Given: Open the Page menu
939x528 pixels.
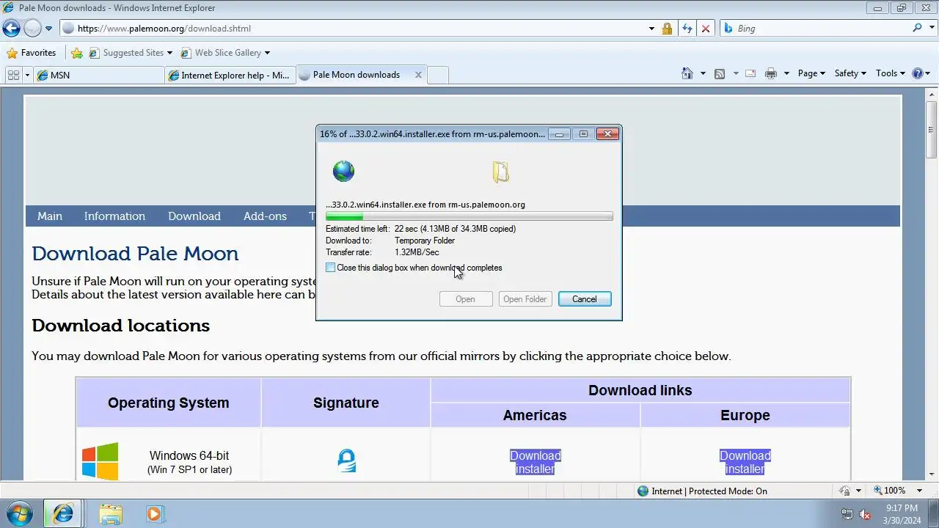Looking at the screenshot, I should 811,73.
